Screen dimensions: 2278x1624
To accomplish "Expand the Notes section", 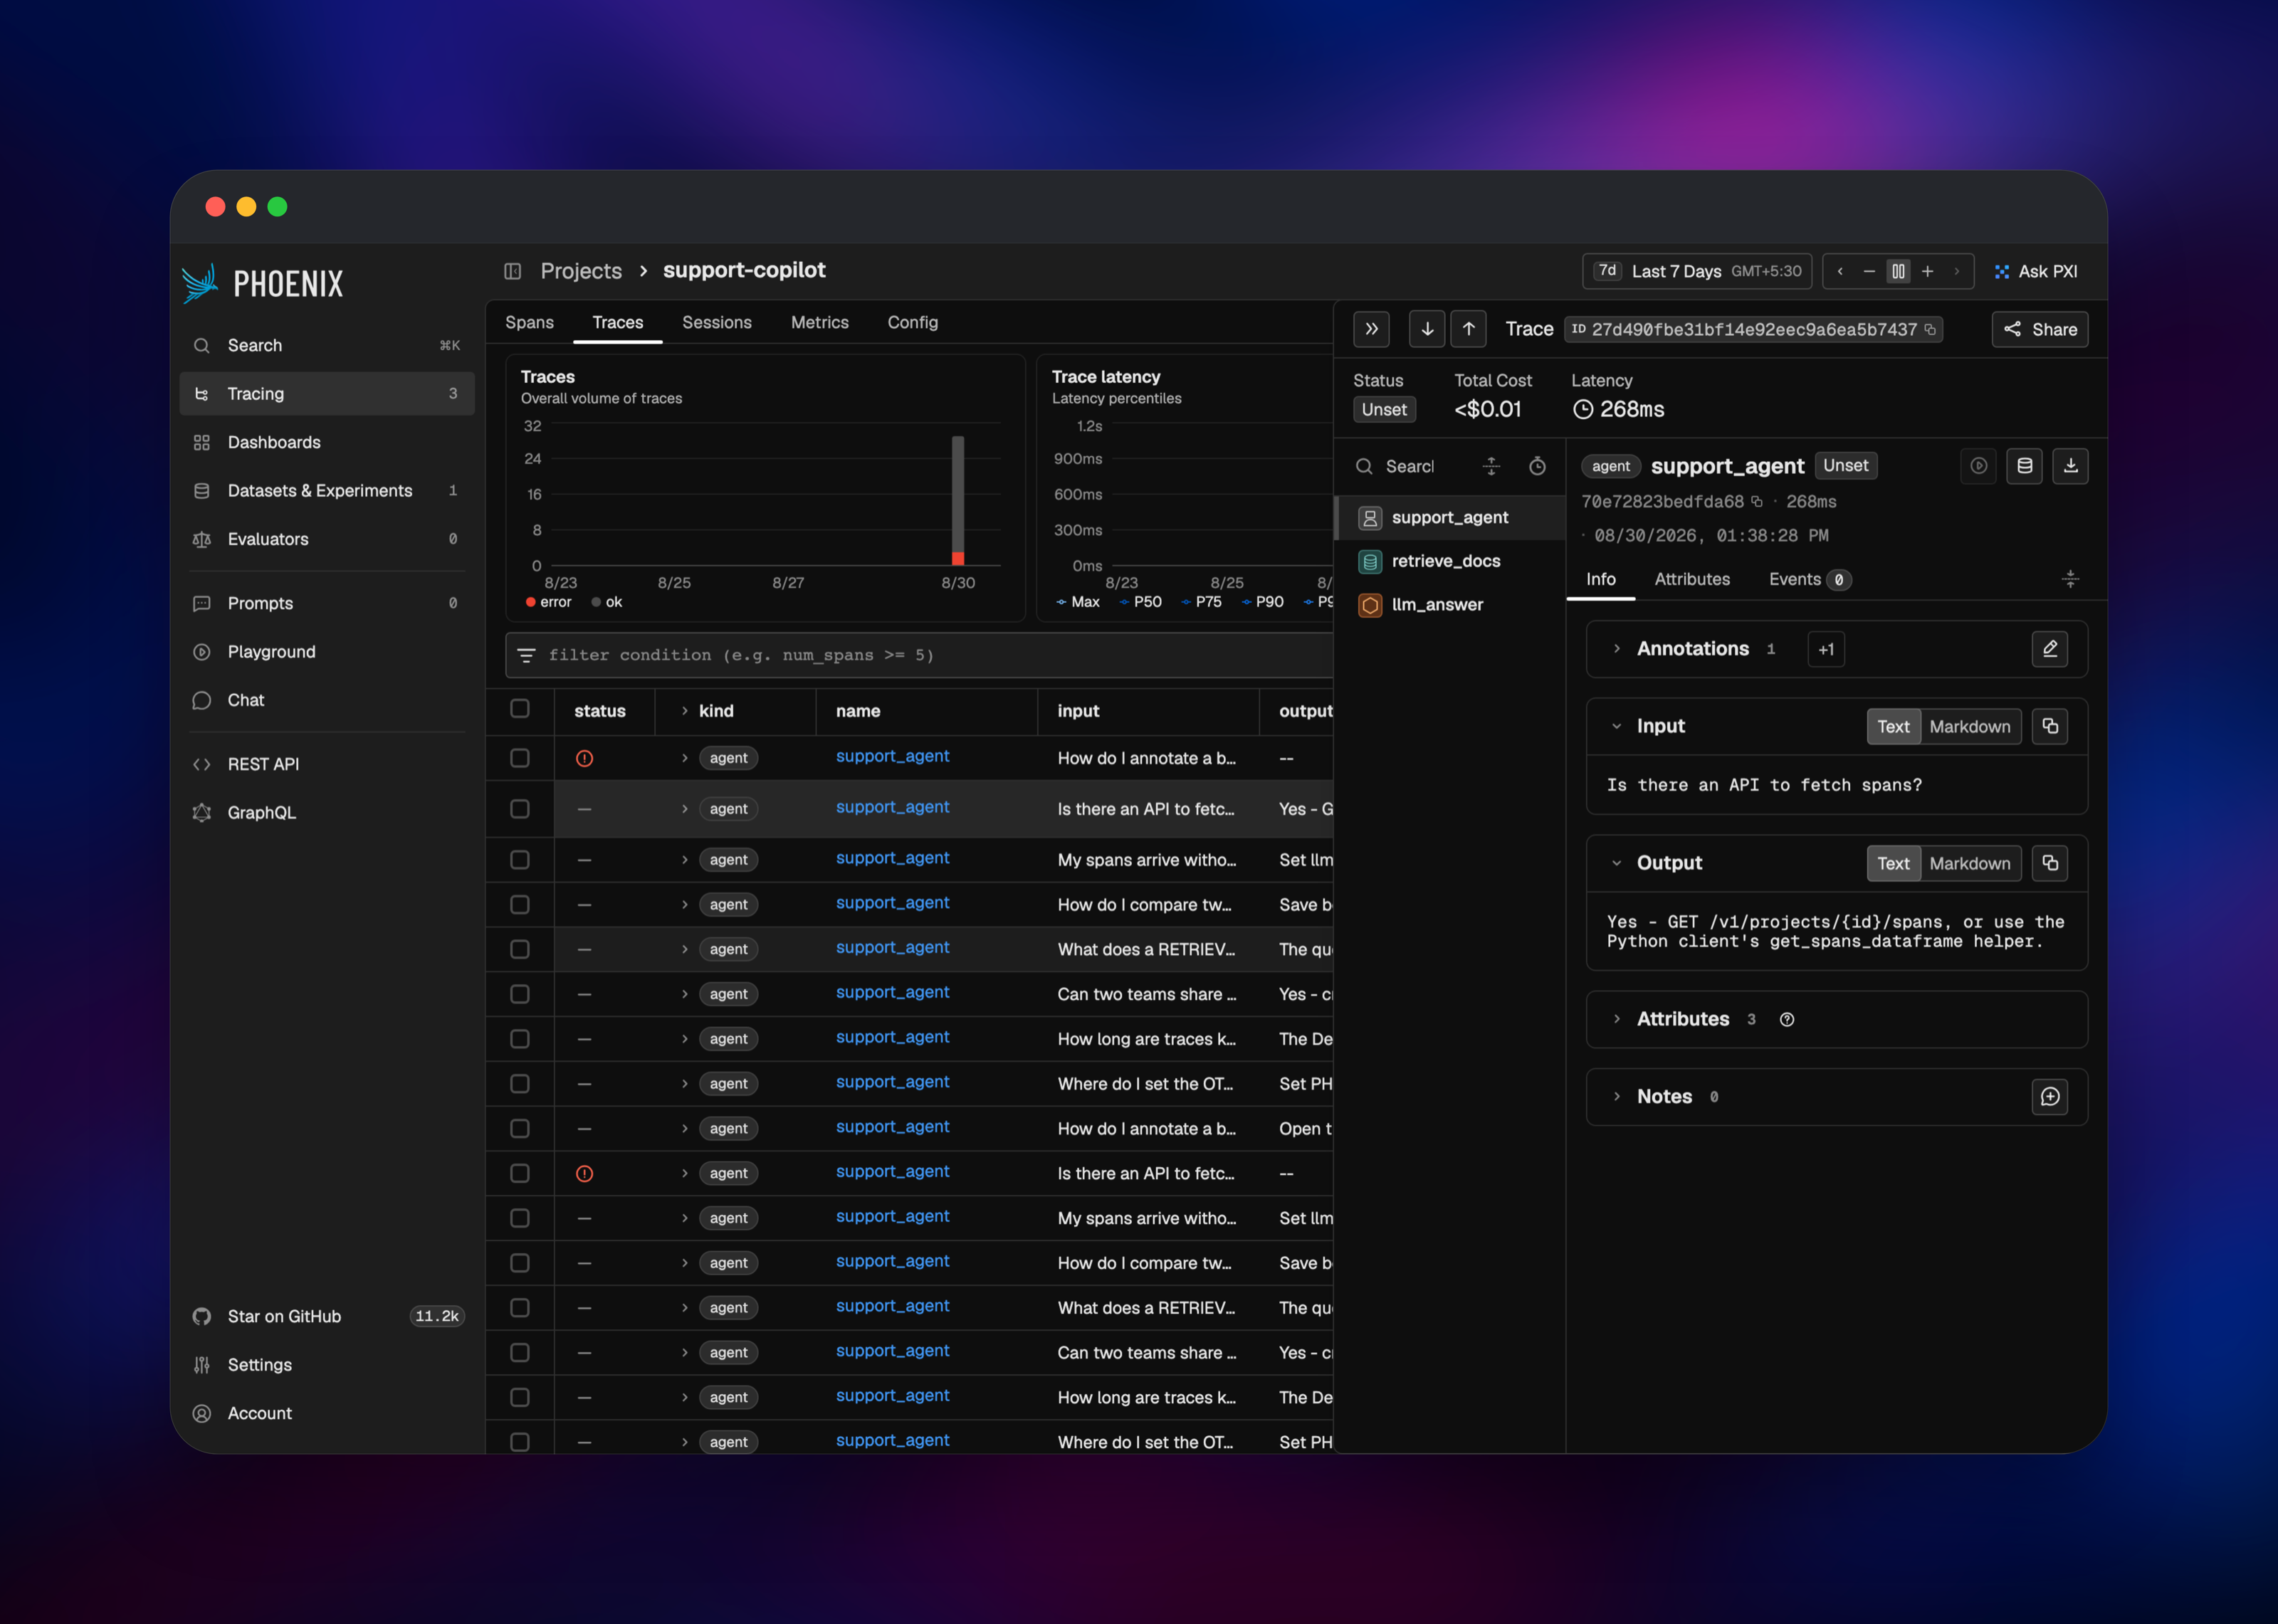I will click(1616, 1097).
